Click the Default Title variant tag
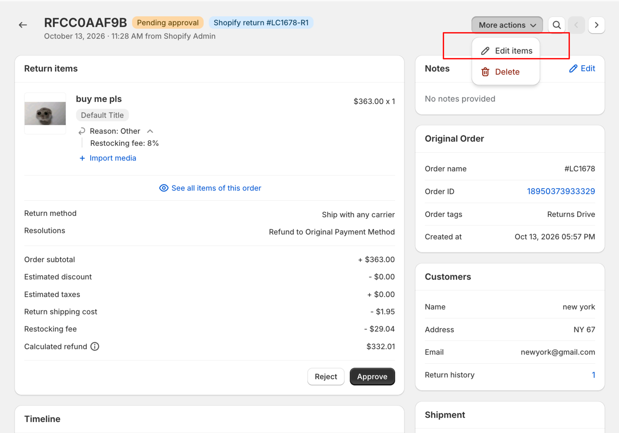Viewport: 619px width, 433px height. pos(102,115)
